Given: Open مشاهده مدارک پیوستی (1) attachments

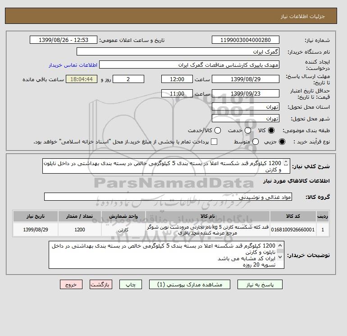Looking at the screenshot, I should (190, 285).
